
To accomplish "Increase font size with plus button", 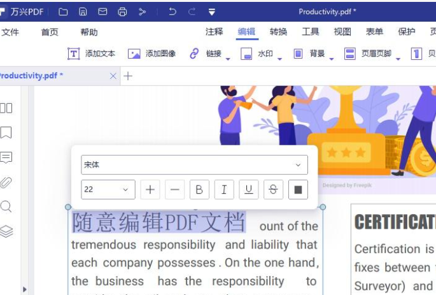I will [x=150, y=189].
